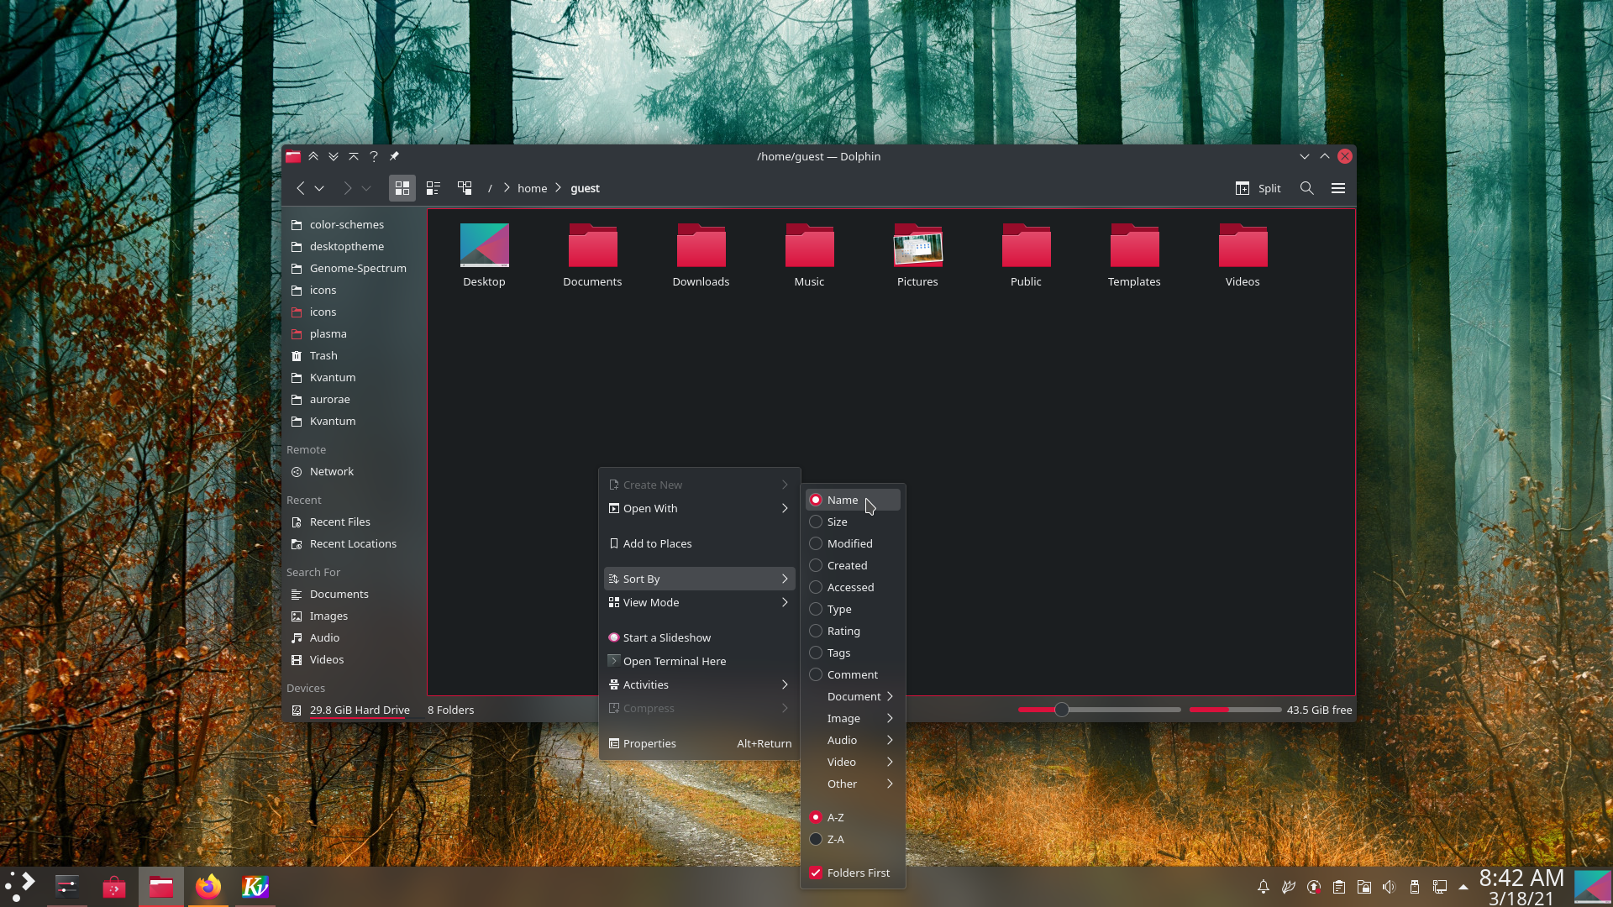Image resolution: width=1613 pixels, height=907 pixels.
Task: Click the Split view button
Action: (x=1258, y=188)
